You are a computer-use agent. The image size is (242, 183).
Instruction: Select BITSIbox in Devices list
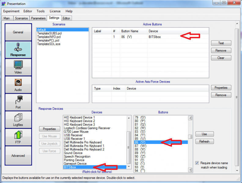click(70, 167)
